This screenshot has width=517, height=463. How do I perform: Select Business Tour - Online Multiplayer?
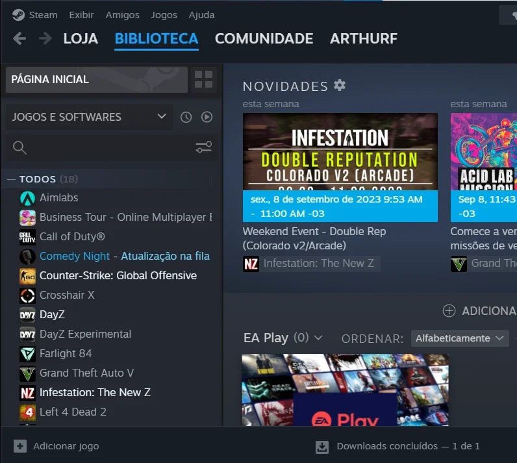(x=125, y=217)
